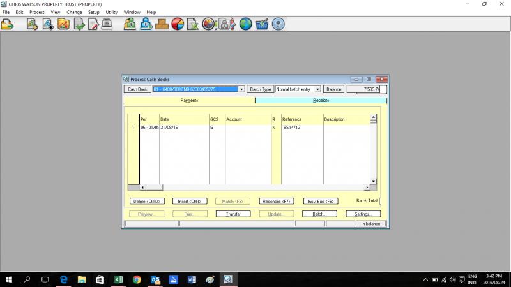Viewport: 511px width, 287px height.
Task: Click the Reference cell BS14712
Action: click(292, 128)
